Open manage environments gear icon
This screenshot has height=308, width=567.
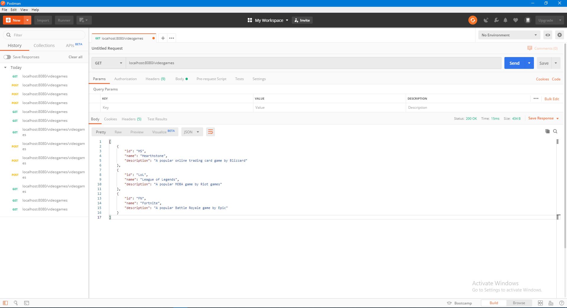(x=559, y=35)
